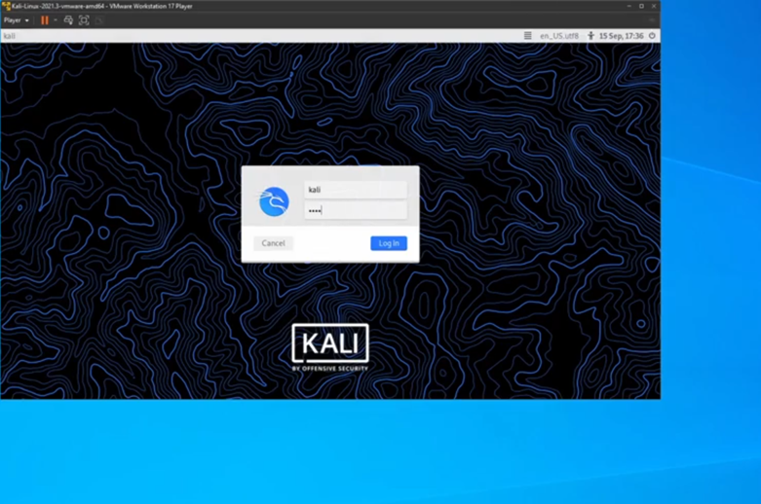Click the Log In button
This screenshot has width=761, height=504.
click(x=389, y=243)
